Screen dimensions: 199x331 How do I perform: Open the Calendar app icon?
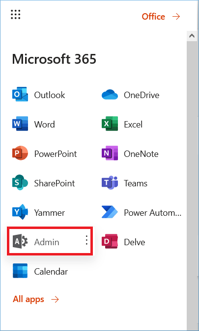tap(20, 271)
